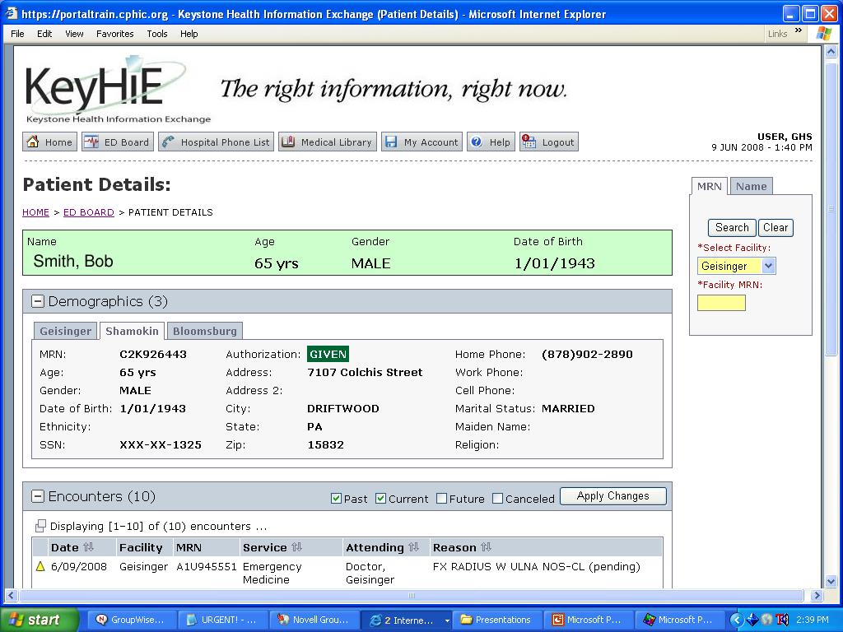This screenshot has width=843, height=632.
Task: Click the Search button
Action: 732,227
